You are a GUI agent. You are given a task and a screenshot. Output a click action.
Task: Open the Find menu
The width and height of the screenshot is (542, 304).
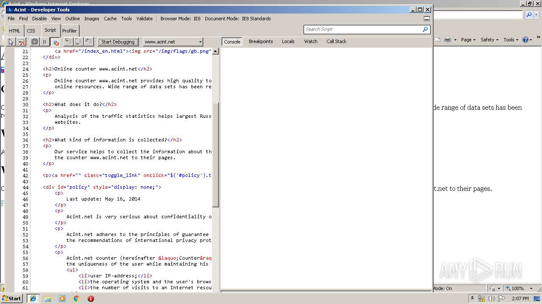(23, 19)
